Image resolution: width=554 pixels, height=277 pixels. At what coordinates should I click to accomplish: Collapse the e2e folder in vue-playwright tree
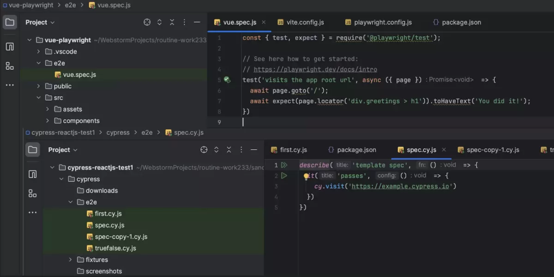tap(39, 63)
